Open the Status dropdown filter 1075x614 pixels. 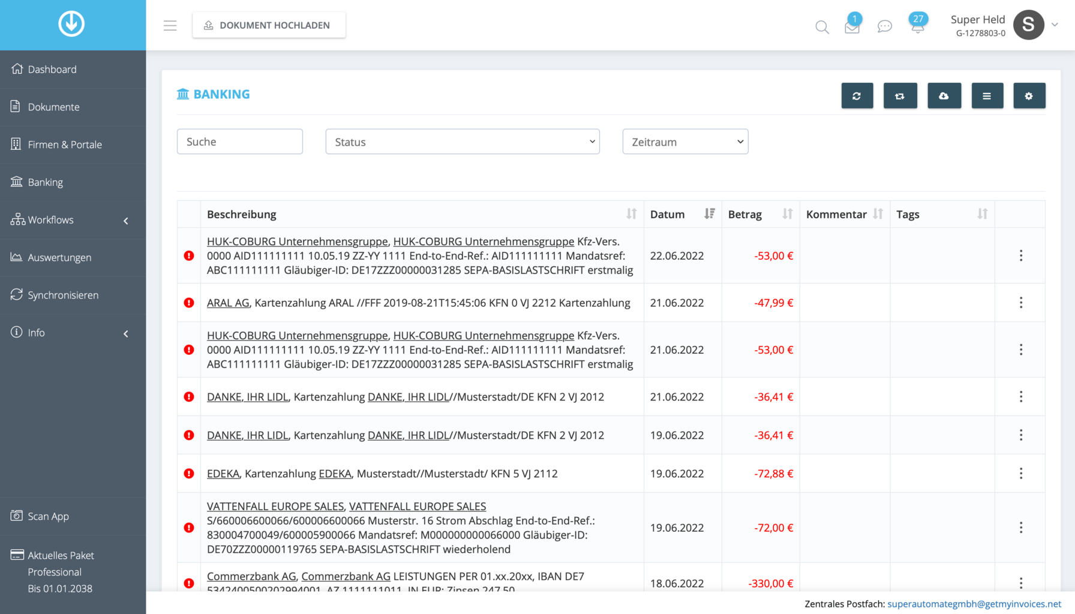click(462, 142)
